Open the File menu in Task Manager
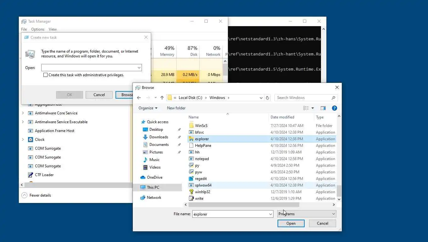This screenshot has width=428, height=242. [x=24, y=29]
